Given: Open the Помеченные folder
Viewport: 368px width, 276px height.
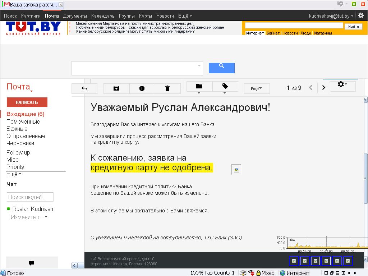Looking at the screenshot, I should click(23, 121).
